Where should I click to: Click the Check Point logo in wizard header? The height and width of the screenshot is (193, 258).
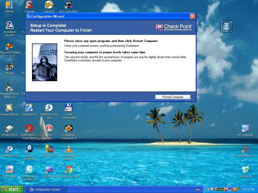[174, 27]
